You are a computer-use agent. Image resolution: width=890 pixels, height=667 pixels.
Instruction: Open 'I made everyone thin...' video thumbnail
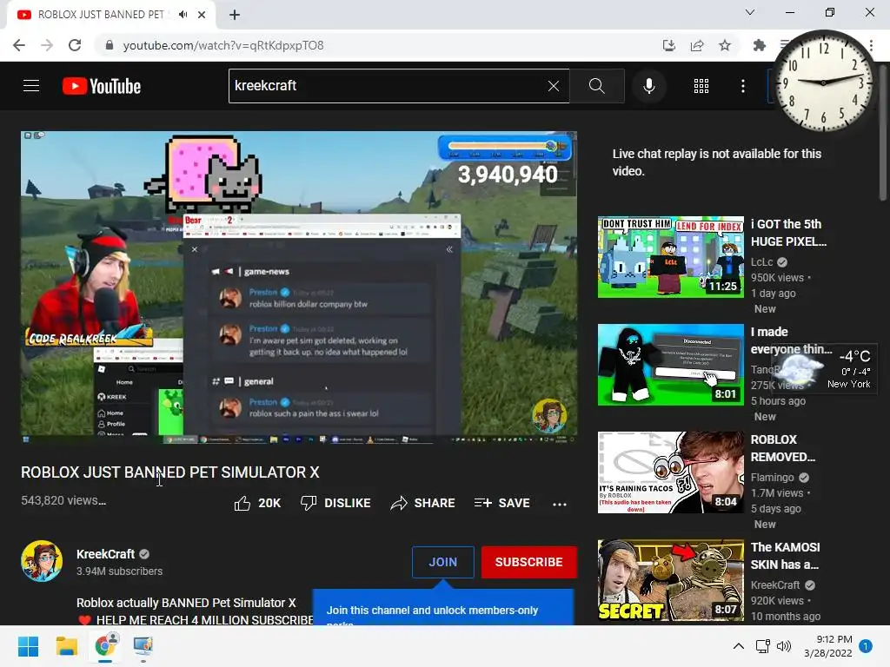[x=671, y=365]
